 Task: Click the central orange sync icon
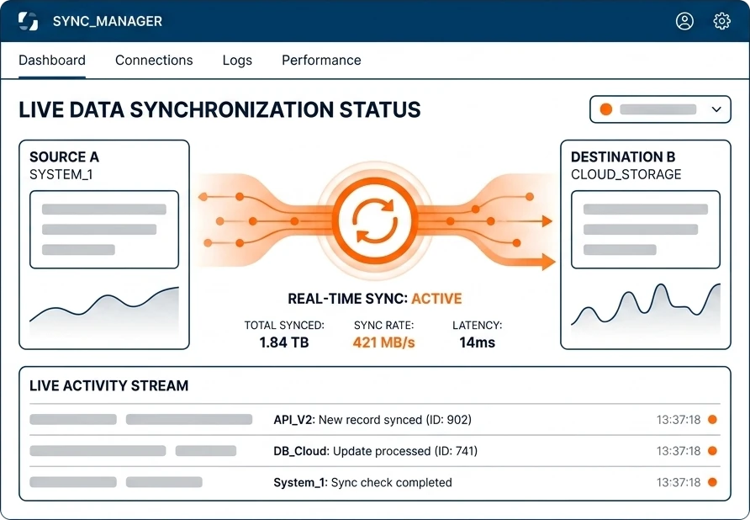pos(375,220)
